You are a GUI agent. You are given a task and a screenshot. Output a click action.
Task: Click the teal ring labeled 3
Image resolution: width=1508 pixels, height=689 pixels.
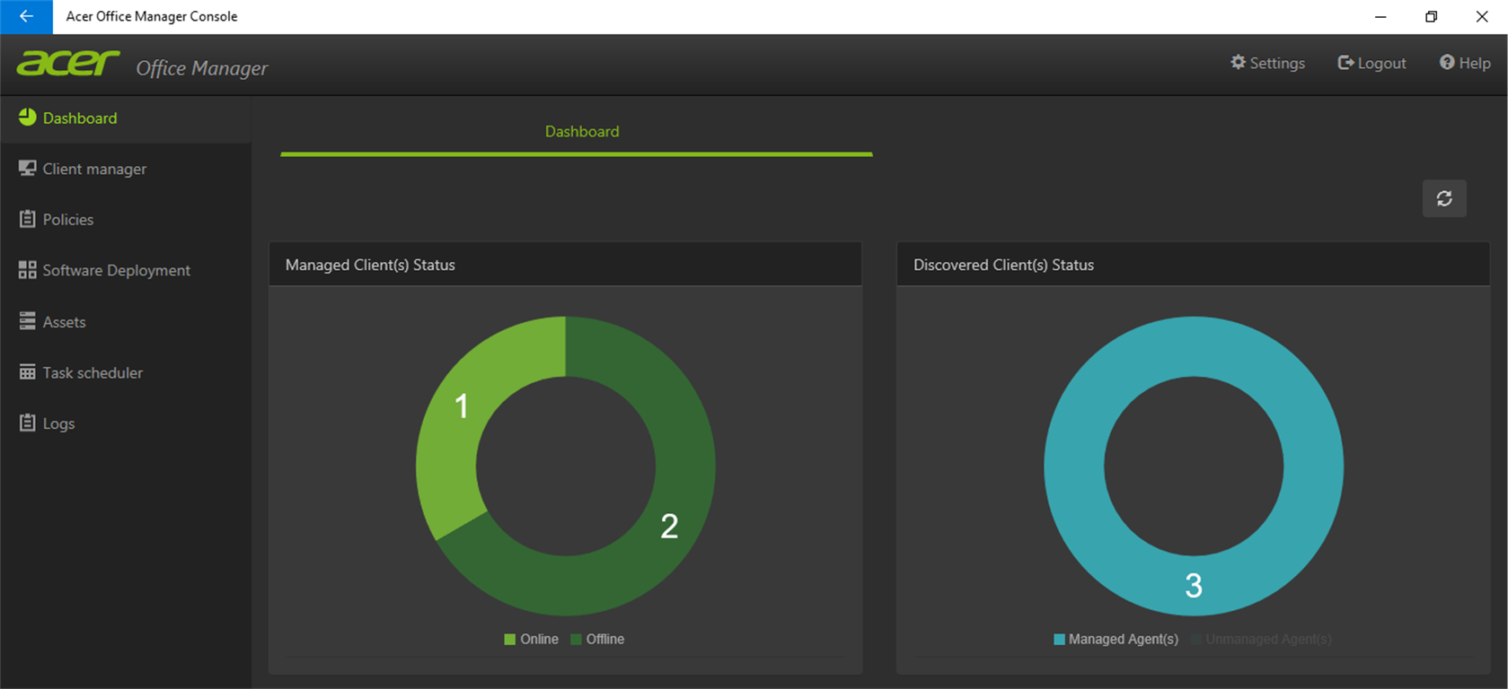[1194, 586]
